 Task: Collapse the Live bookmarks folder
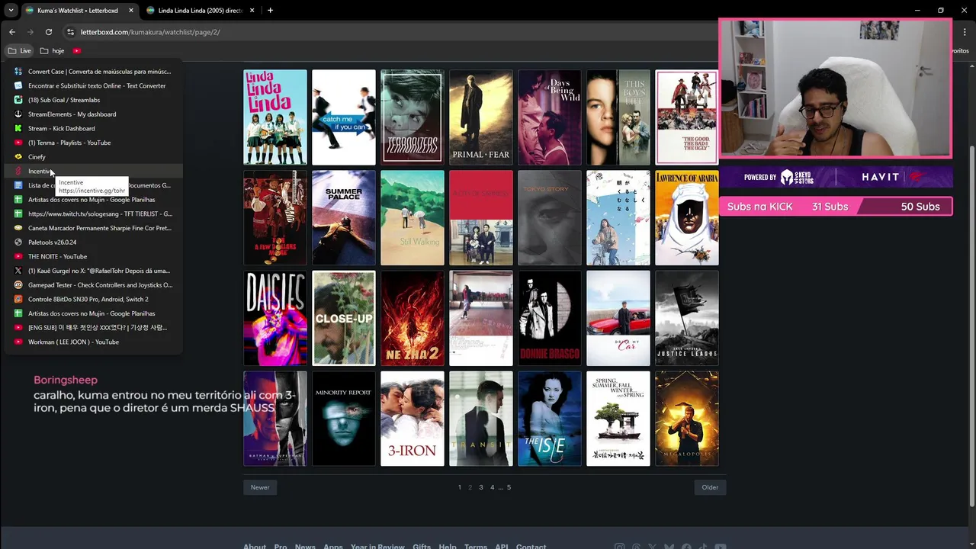click(x=20, y=51)
